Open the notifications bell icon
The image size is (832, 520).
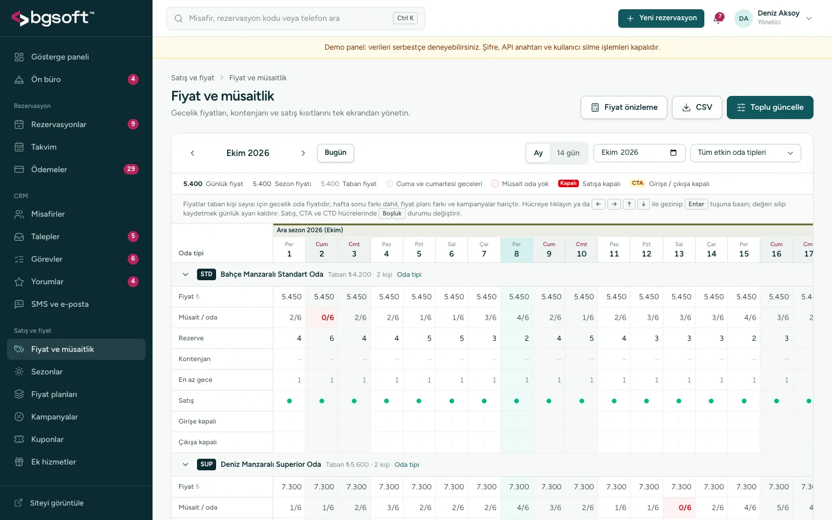click(718, 18)
